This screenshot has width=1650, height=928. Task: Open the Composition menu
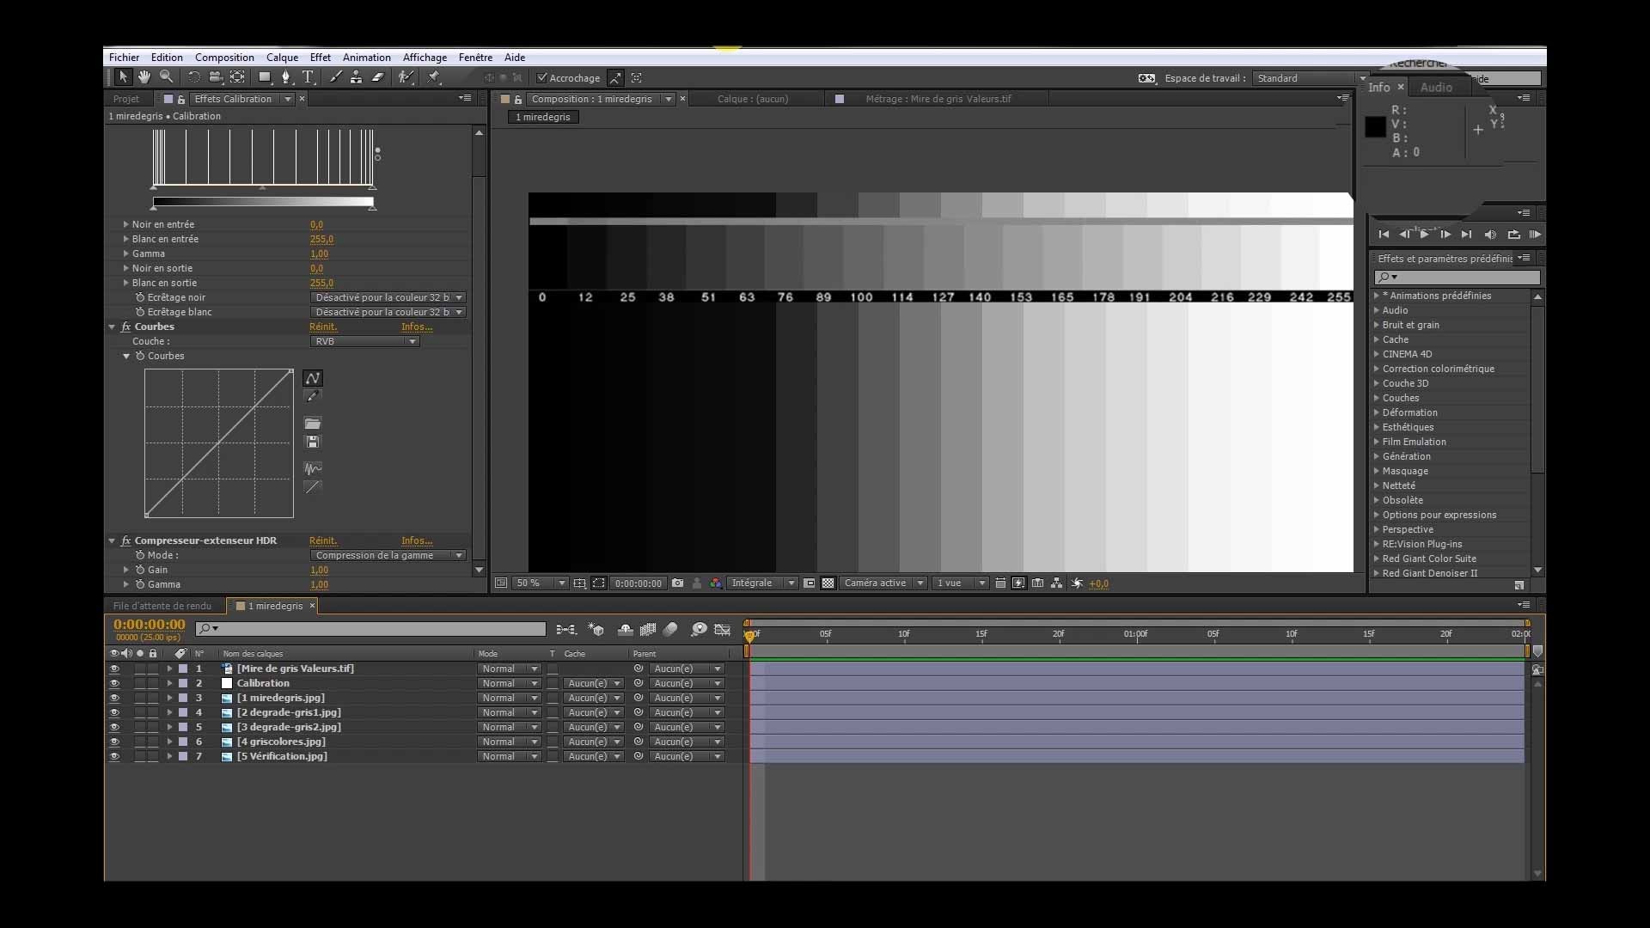coord(224,58)
